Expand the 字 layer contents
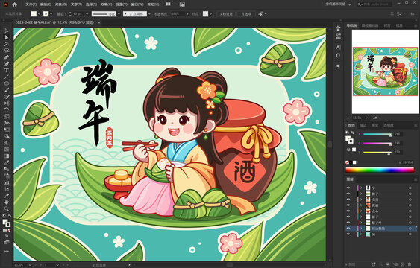This screenshot has height=268, width=420. (x=361, y=188)
